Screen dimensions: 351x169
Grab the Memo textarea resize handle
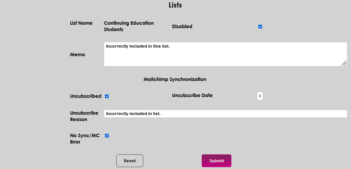(344, 63)
